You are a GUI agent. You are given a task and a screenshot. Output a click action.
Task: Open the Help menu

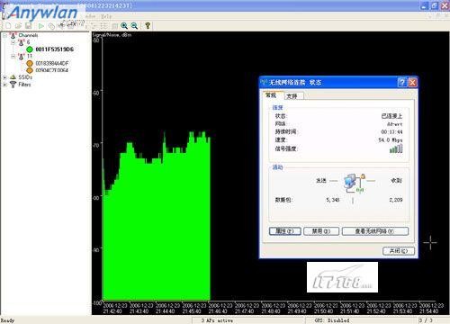106,16
